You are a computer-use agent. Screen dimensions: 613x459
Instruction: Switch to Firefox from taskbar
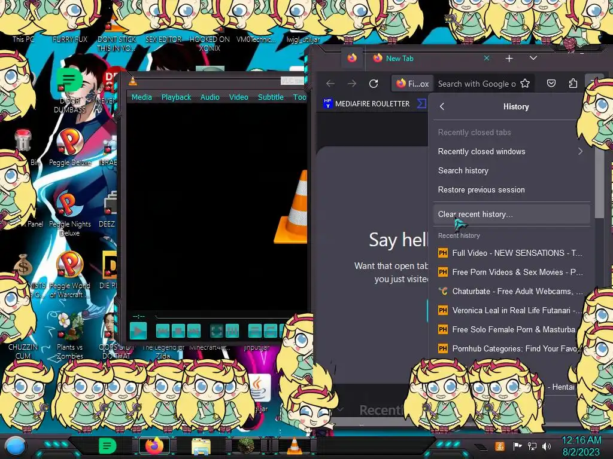point(154,446)
